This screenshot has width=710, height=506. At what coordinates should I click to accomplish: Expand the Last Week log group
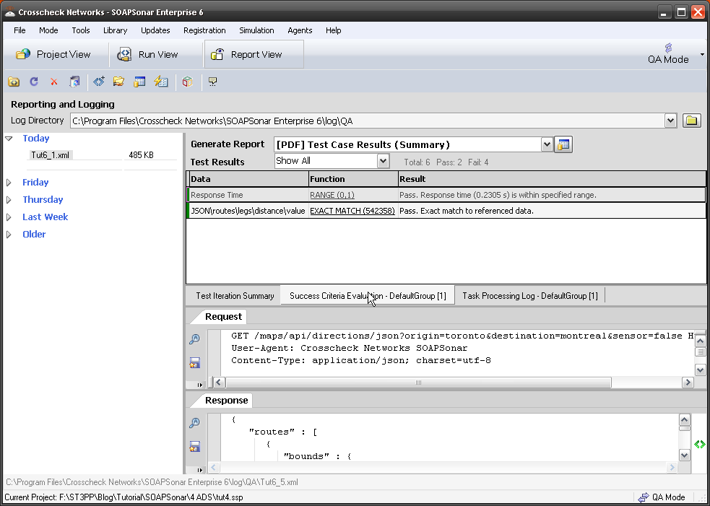pyautogui.click(x=9, y=217)
